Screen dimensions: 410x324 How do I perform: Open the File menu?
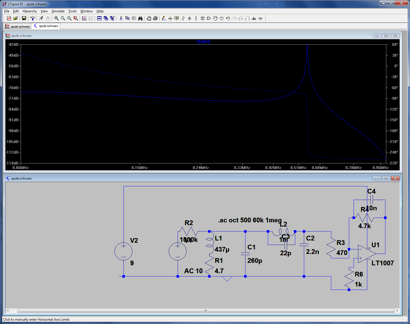coord(7,11)
